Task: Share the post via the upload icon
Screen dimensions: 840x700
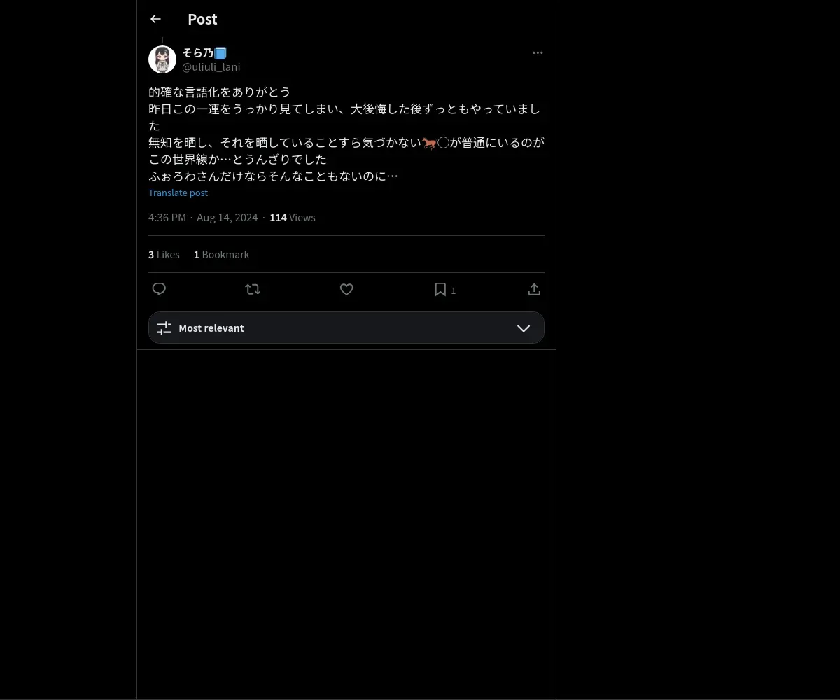Action: click(534, 289)
